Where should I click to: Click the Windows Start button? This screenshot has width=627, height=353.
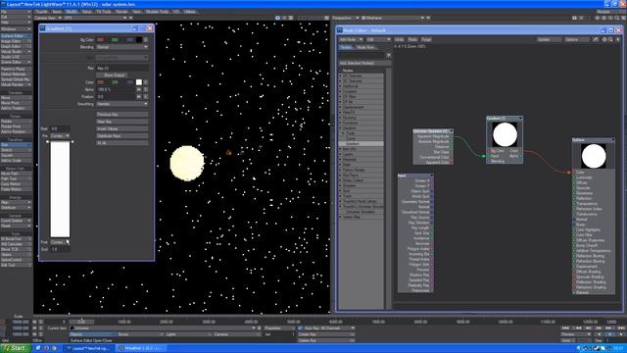16,348
